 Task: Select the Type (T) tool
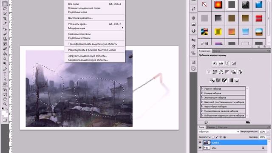(5, 74)
